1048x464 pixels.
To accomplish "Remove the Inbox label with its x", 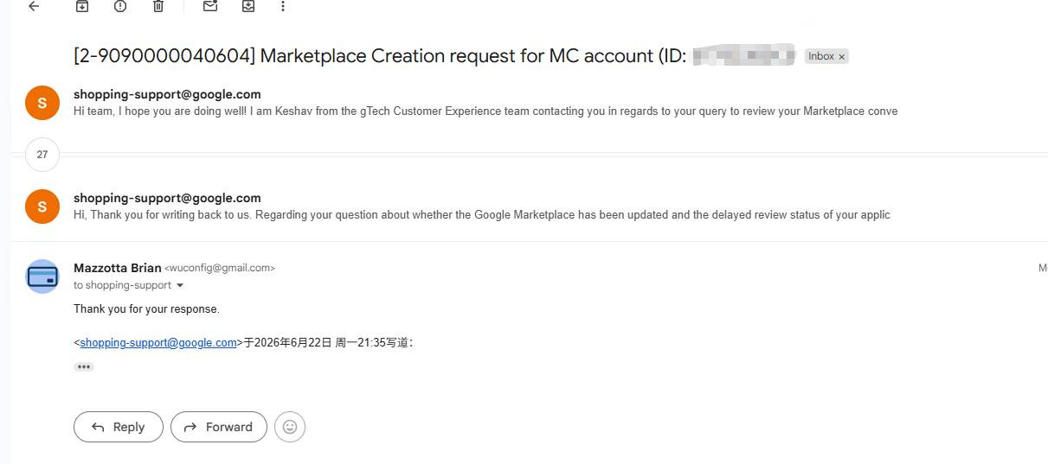I will pos(841,56).
